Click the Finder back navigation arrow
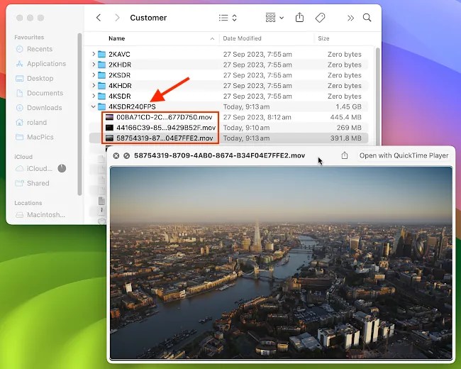This screenshot has width=461, height=369. coord(99,18)
